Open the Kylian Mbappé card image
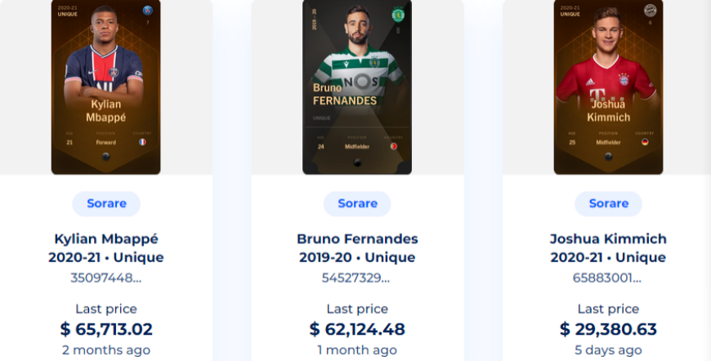The image size is (711, 361). (105, 87)
